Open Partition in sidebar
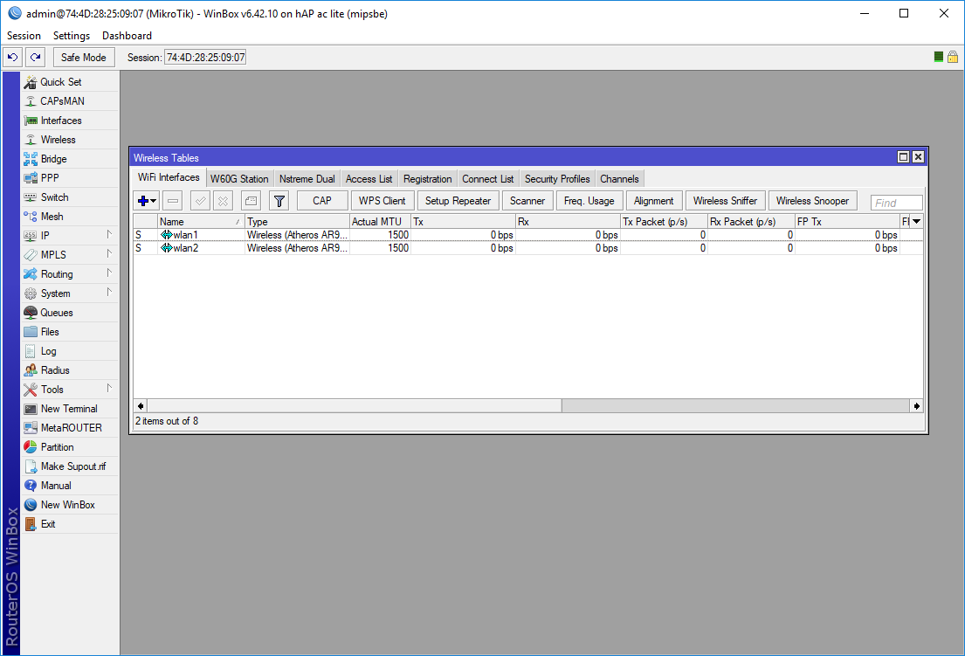965x656 pixels. 70,446
